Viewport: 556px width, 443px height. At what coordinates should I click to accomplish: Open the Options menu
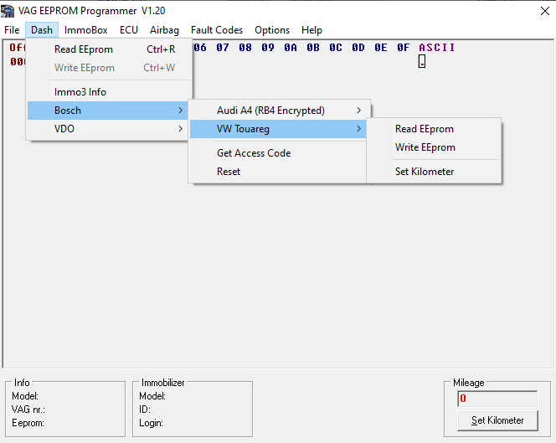click(272, 30)
